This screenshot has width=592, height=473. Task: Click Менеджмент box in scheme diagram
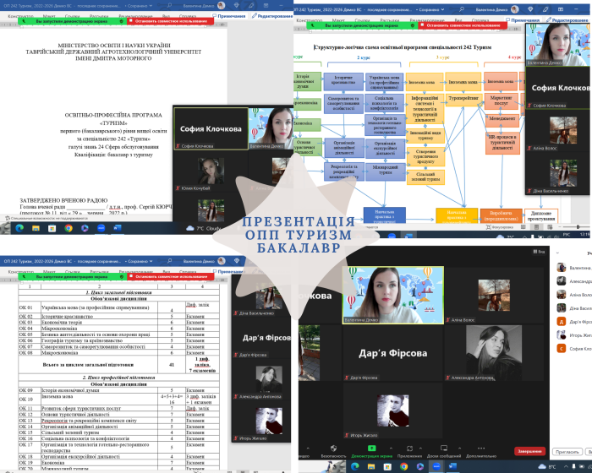(502, 120)
